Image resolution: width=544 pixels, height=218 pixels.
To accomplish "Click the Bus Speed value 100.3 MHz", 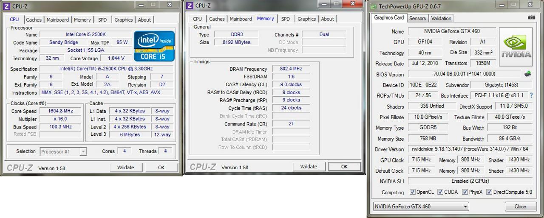I will [x=60, y=127].
